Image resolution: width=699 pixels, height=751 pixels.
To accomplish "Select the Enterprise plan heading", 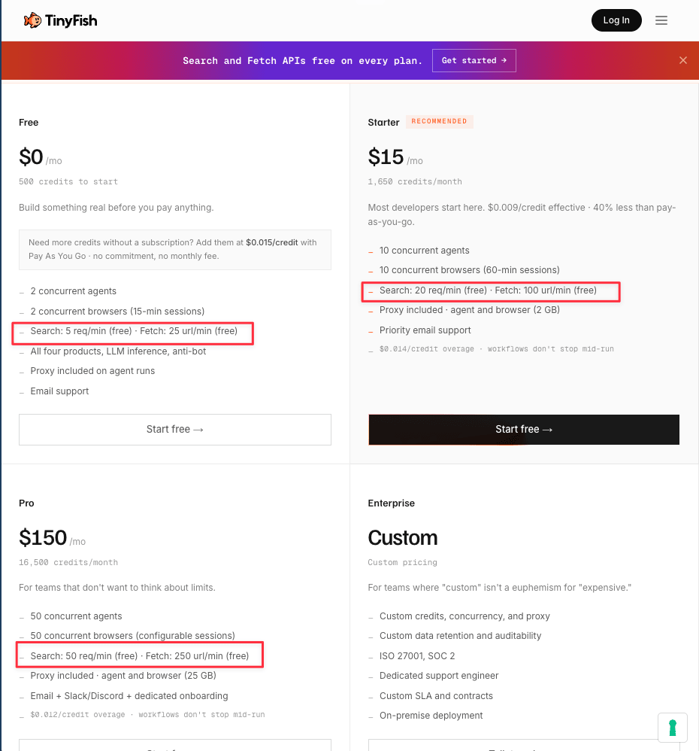I will 391,503.
